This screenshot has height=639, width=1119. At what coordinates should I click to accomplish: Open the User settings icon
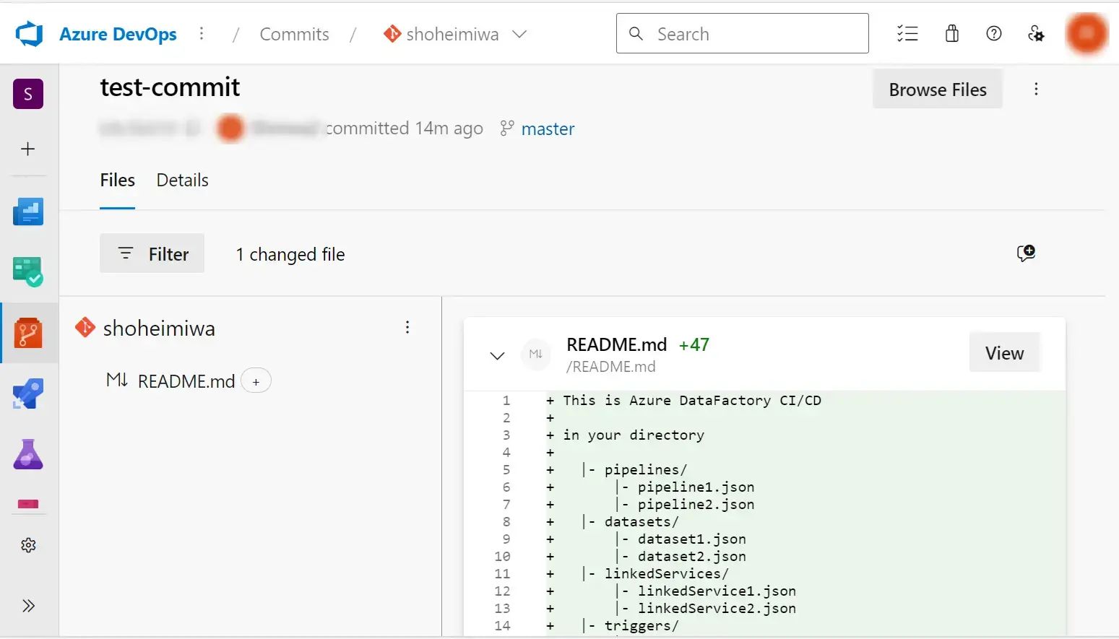click(1036, 33)
